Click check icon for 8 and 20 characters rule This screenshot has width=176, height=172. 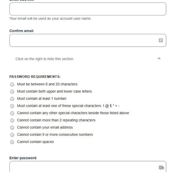(12, 84)
